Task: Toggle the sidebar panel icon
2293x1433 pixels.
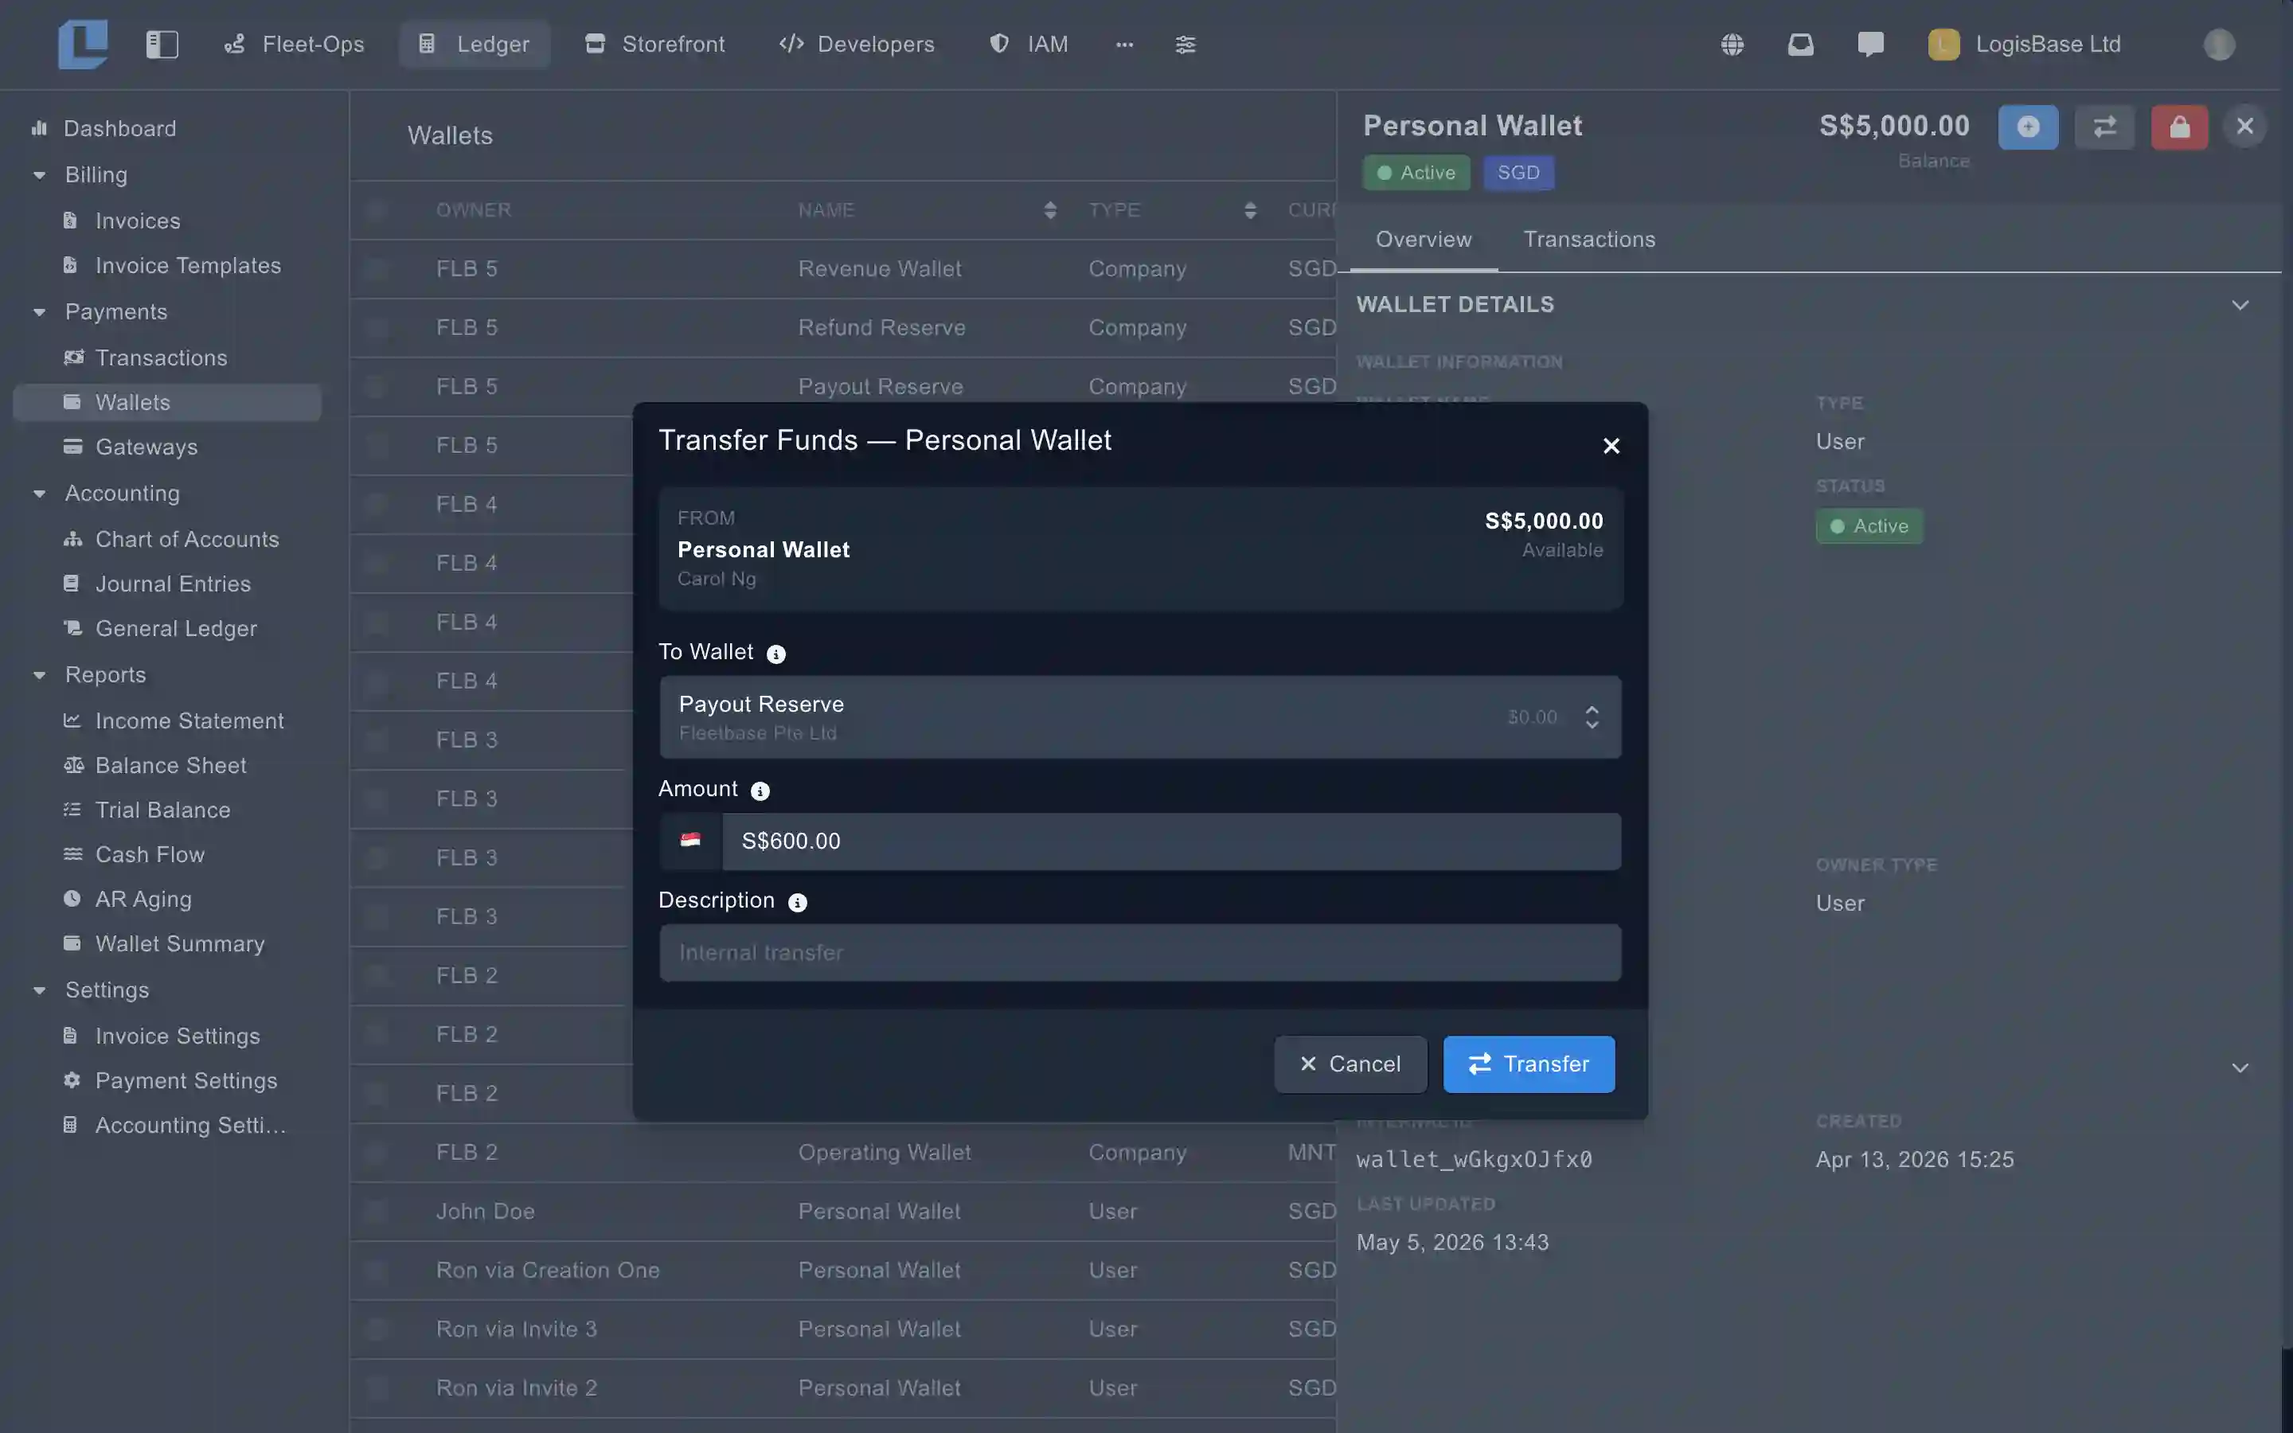Action: (162, 45)
